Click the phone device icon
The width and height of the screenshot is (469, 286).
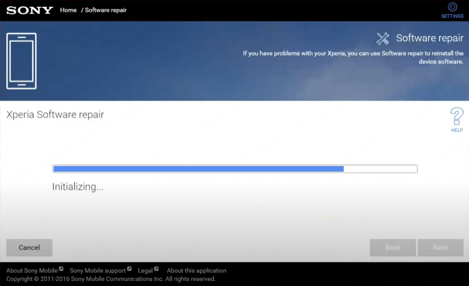point(22,61)
